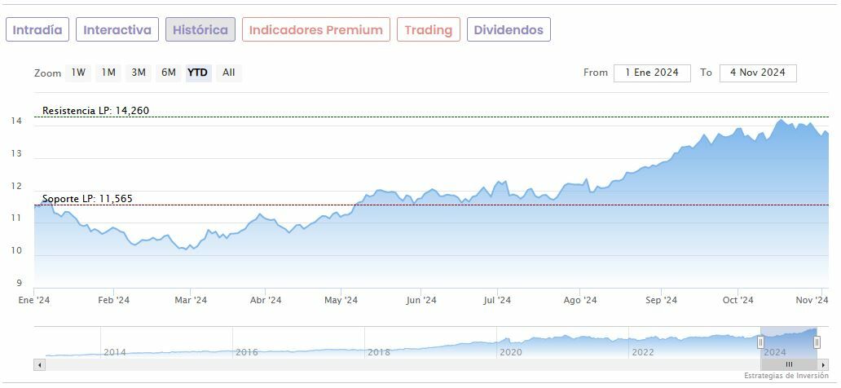The image size is (841, 388).
Task: Show All historical data range
Action: coord(229,73)
